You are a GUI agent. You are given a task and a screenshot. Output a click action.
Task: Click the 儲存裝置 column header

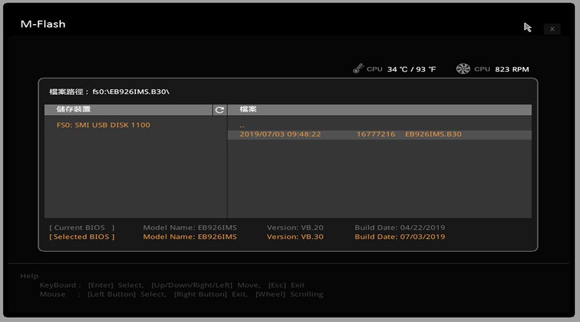[x=128, y=109]
